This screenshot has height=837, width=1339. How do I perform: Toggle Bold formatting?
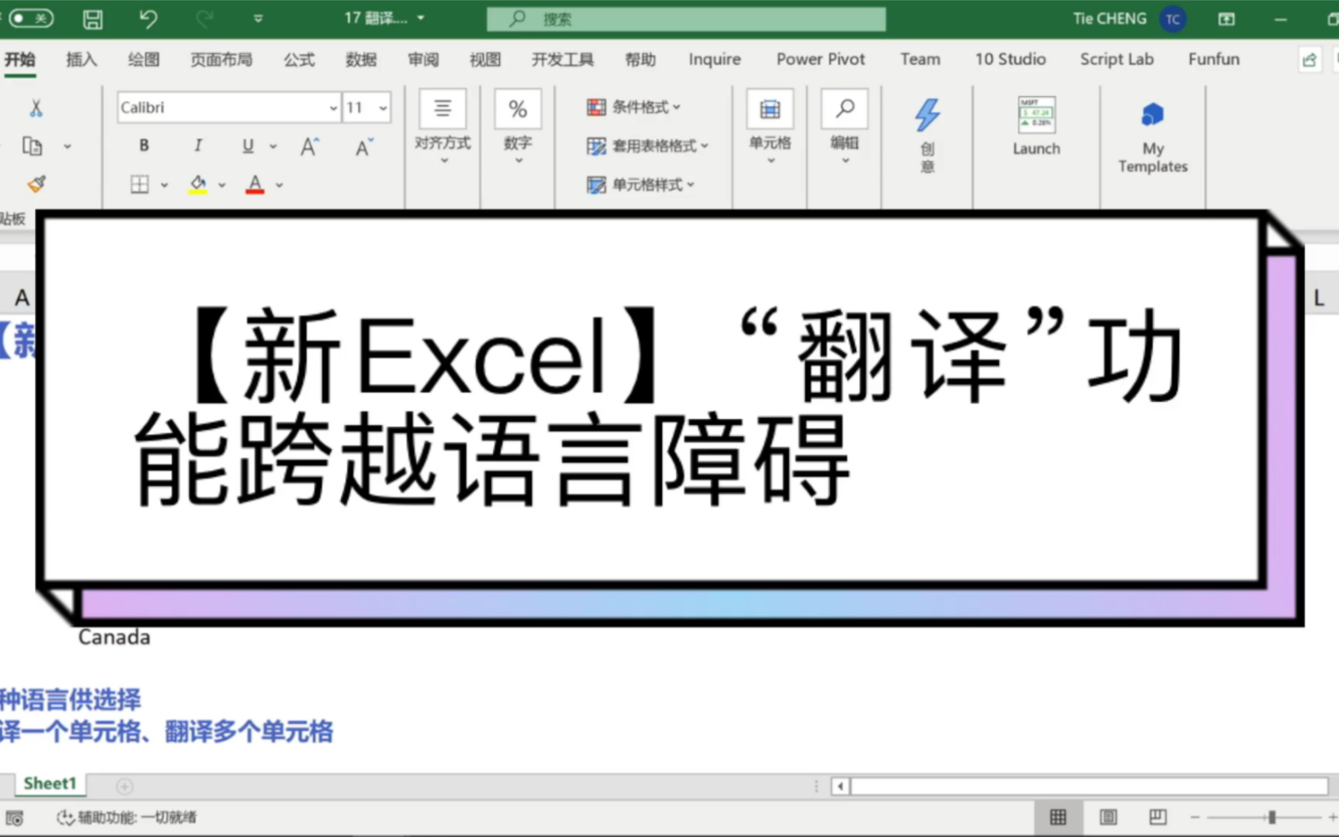[144, 146]
